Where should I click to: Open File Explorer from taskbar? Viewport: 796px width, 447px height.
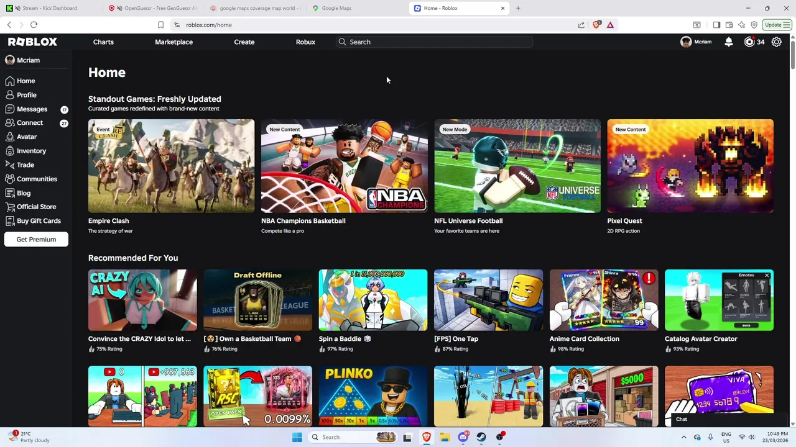(x=445, y=437)
